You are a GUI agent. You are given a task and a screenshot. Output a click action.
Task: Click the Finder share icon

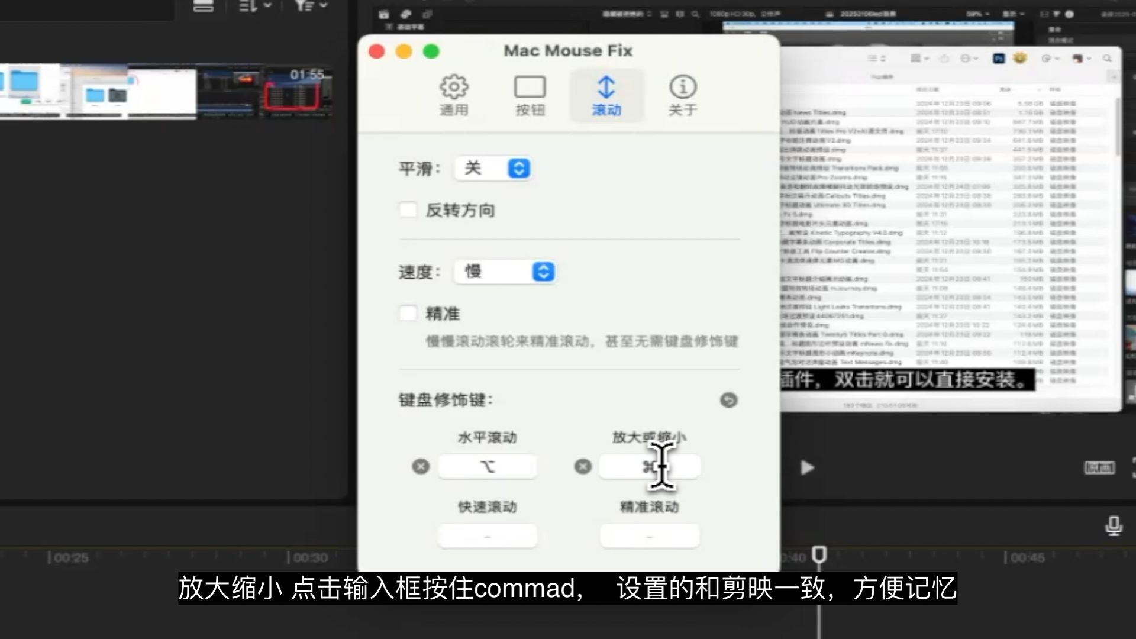pyautogui.click(x=944, y=58)
